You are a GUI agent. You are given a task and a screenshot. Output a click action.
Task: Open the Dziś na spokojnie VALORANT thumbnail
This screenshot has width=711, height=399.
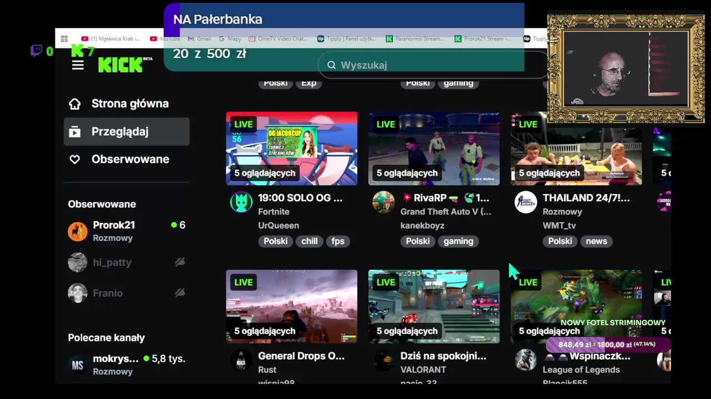[x=434, y=306]
